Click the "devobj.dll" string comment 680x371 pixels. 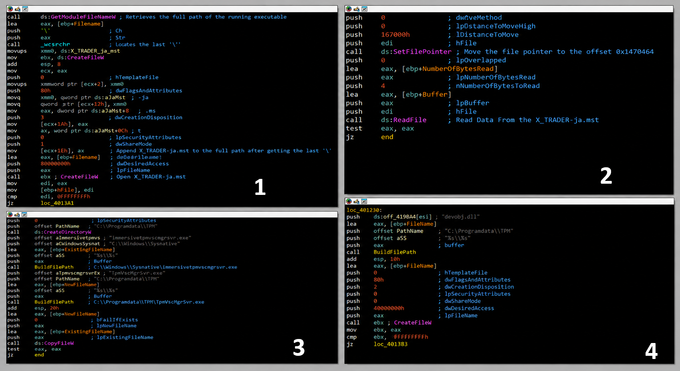[461, 217]
